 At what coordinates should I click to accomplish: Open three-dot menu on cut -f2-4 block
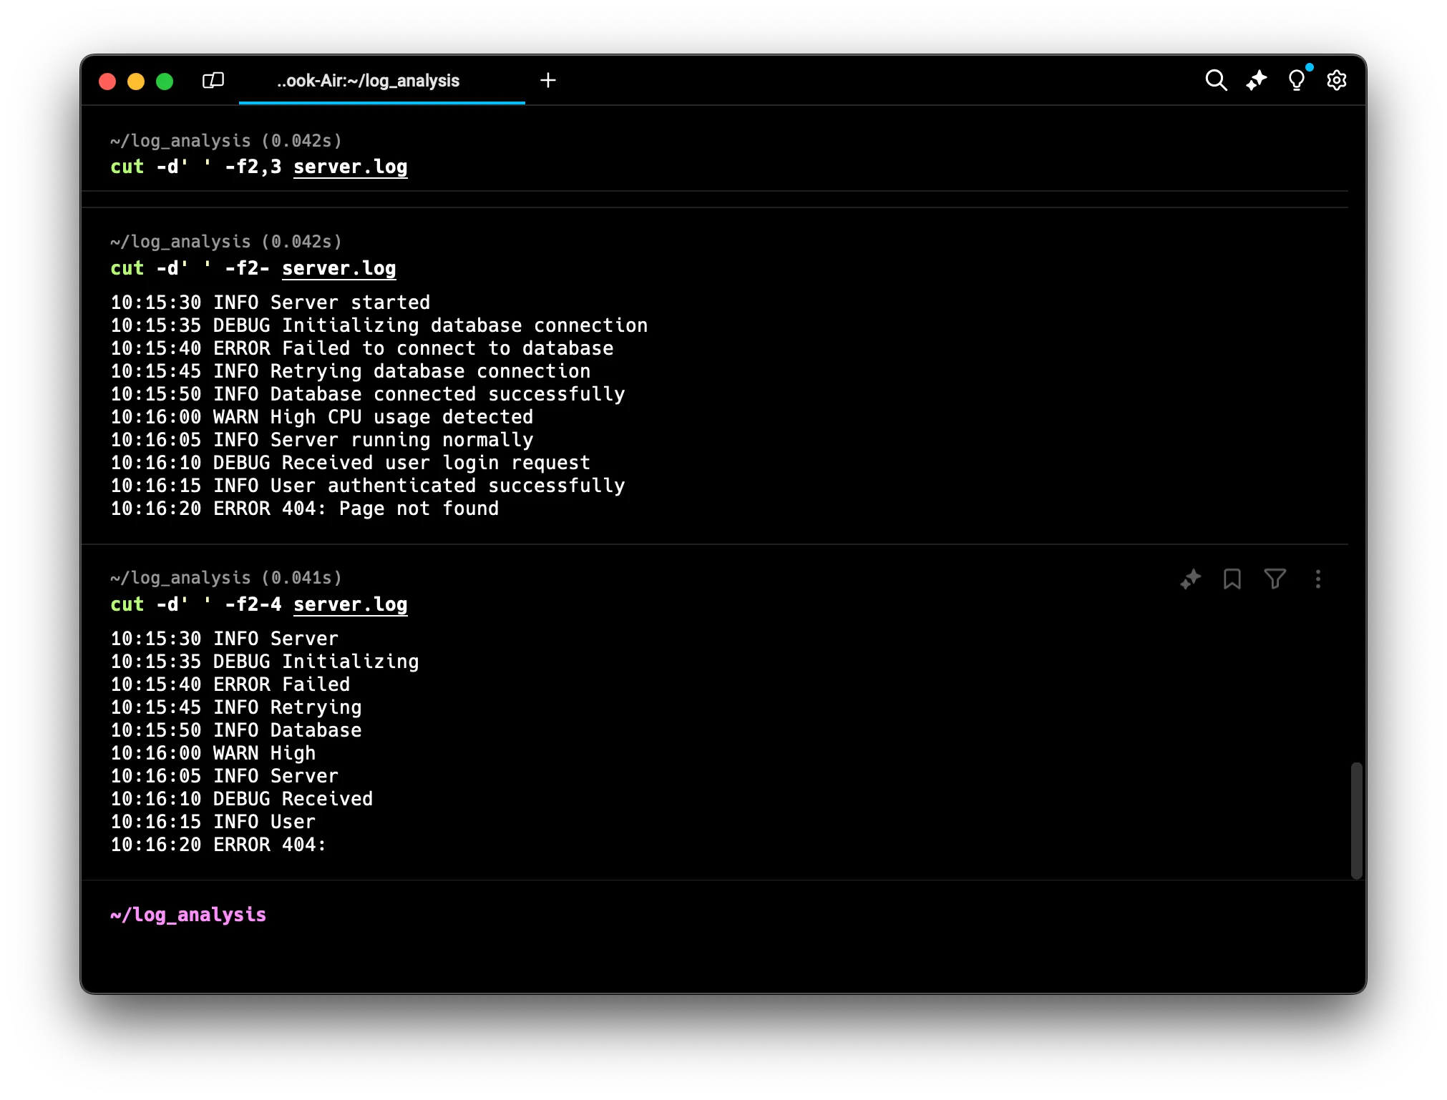pyautogui.click(x=1317, y=579)
